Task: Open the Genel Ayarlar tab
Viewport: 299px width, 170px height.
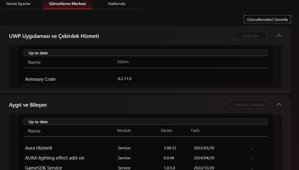Action: pyautogui.click(x=19, y=3)
